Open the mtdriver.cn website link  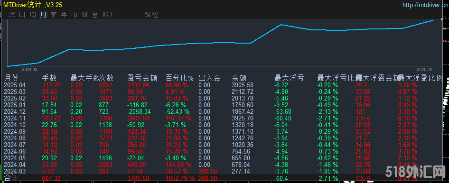click(426, 5)
